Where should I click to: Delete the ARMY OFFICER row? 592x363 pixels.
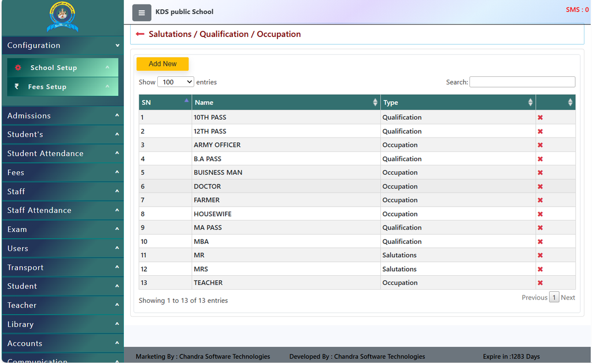pos(540,145)
